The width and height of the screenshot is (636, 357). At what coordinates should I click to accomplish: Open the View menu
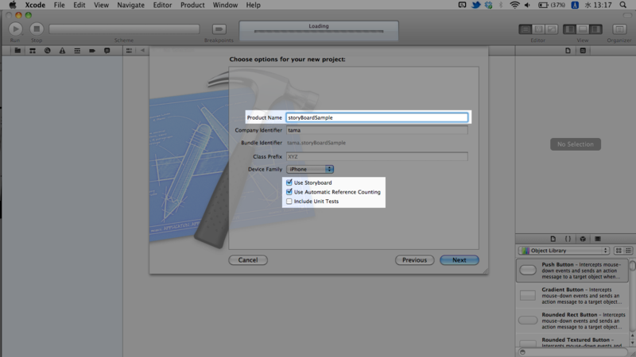tap(101, 5)
